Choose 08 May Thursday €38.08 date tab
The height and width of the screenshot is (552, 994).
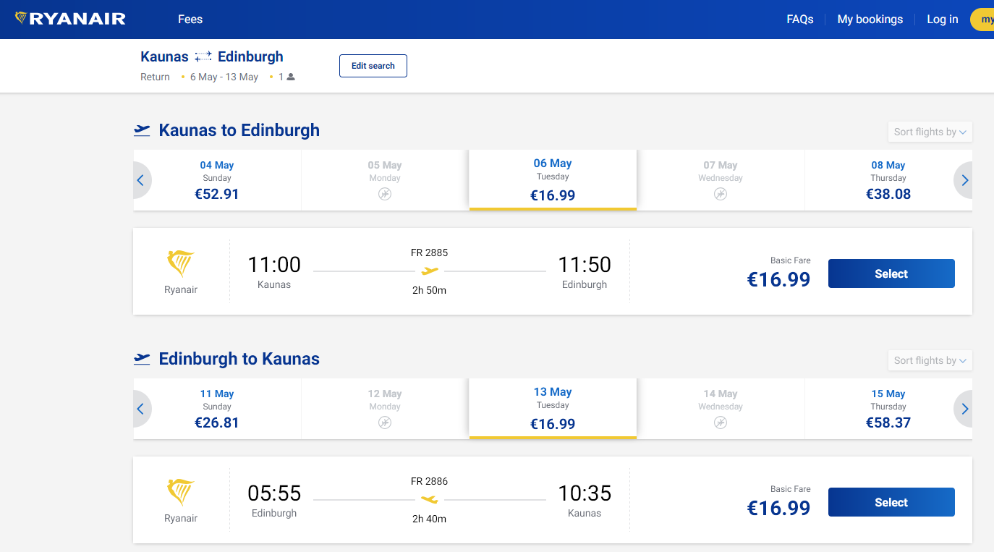pyautogui.click(x=888, y=180)
